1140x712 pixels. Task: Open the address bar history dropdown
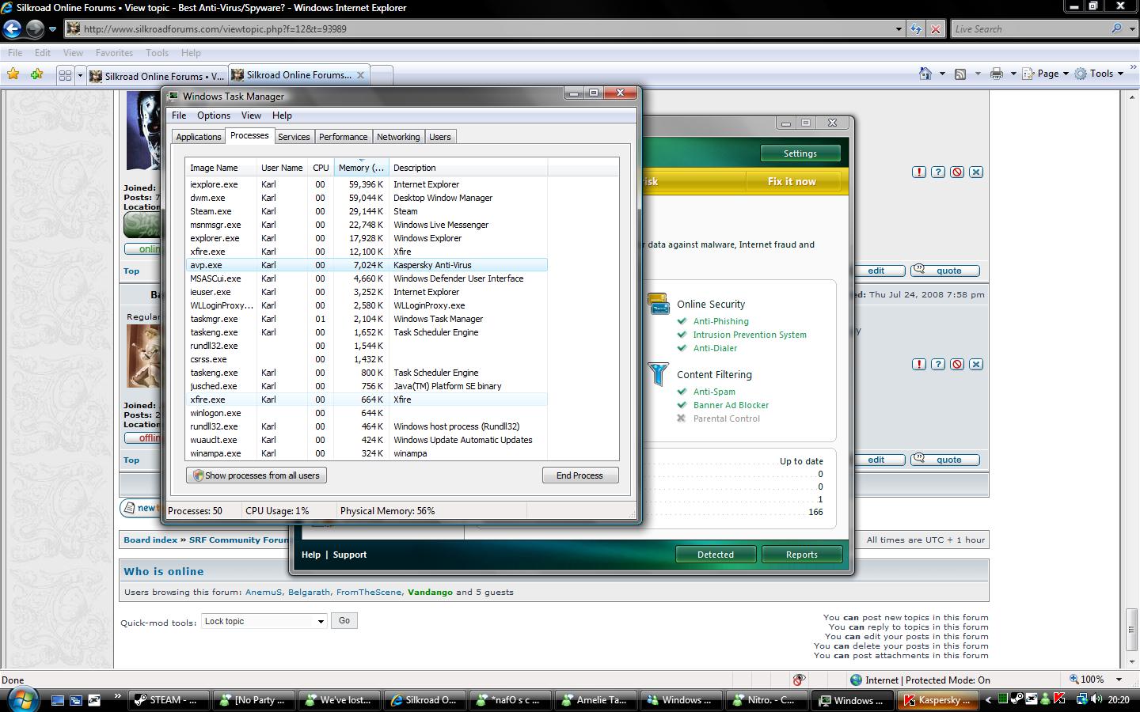[x=898, y=29]
